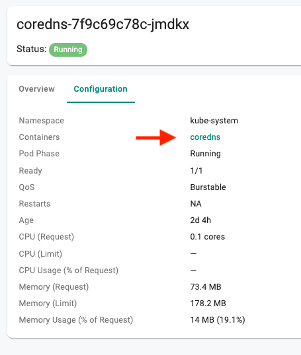Open the Overview tab

point(36,89)
